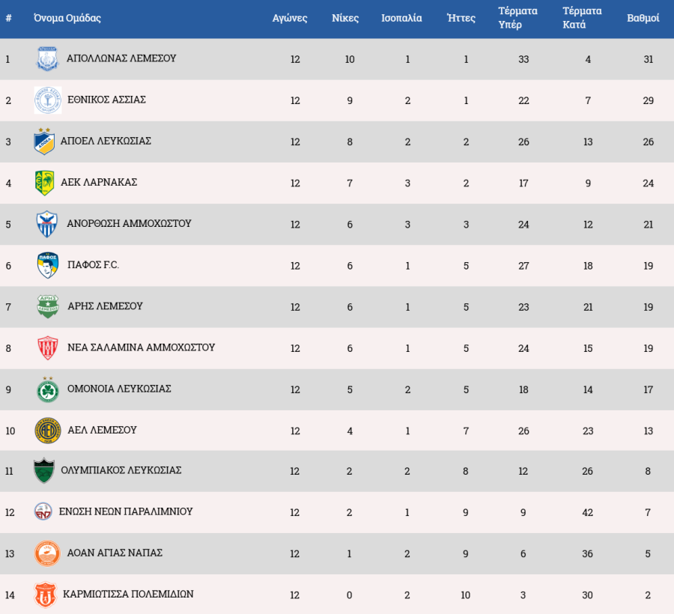Select the ΑΟΑΝ ΑΓΙΑΣ ΝΑΠΑΣ team name
Screen dimensions: 674x614
point(114,553)
